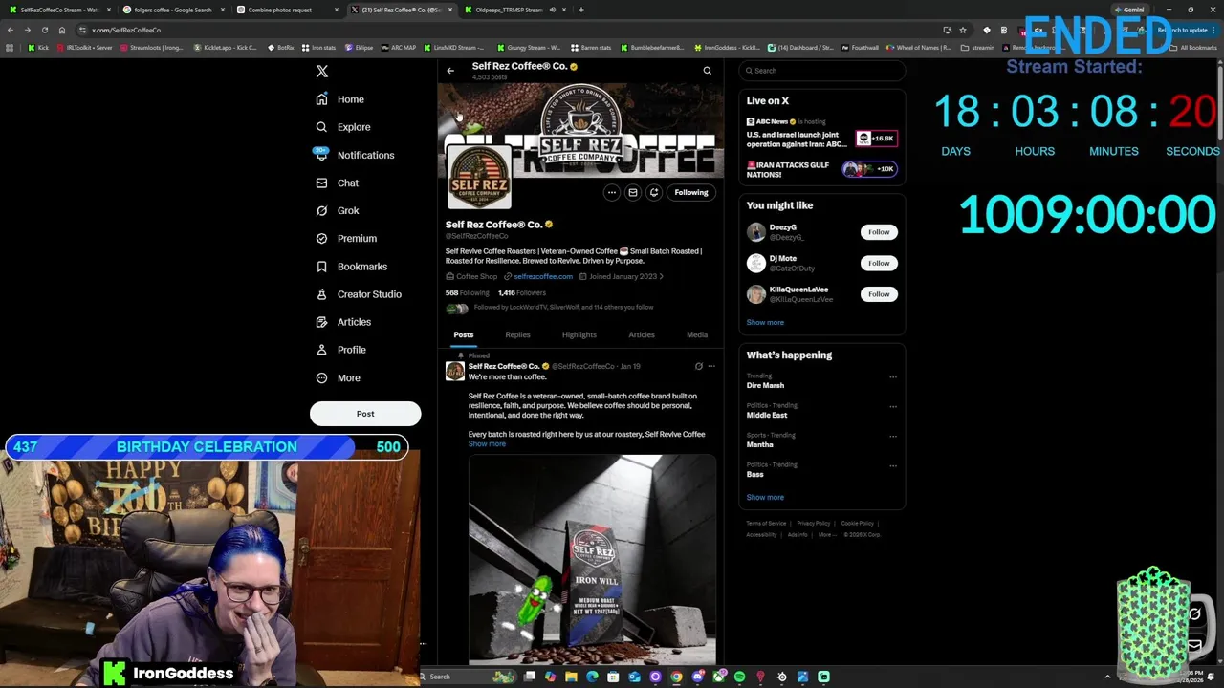Open Articles in X sidebar
This screenshot has width=1224, height=688.
point(343,322)
